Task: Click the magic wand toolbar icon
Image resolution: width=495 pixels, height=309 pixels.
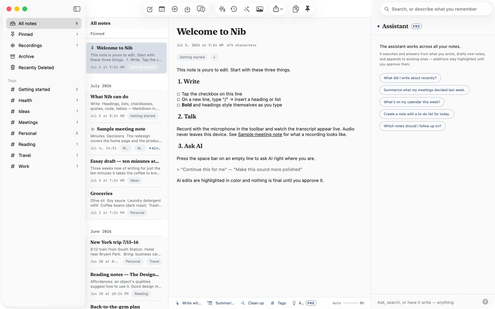Action: (247, 9)
